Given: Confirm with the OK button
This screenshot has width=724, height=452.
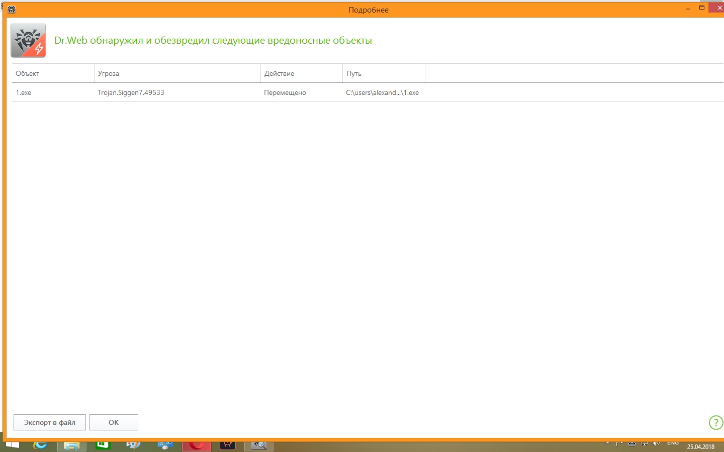Looking at the screenshot, I should [114, 422].
